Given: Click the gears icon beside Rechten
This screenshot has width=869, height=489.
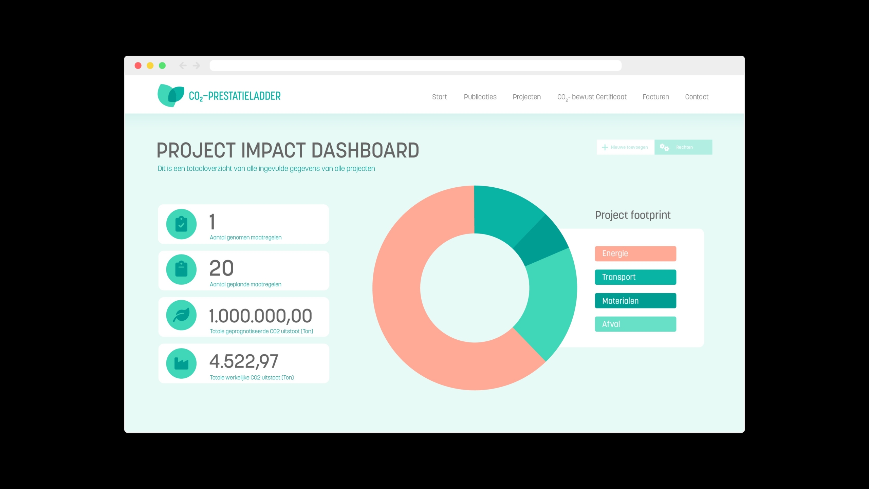Looking at the screenshot, I should (x=664, y=147).
